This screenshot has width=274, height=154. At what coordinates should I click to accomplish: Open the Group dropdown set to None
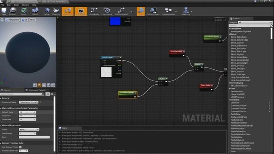point(29,130)
